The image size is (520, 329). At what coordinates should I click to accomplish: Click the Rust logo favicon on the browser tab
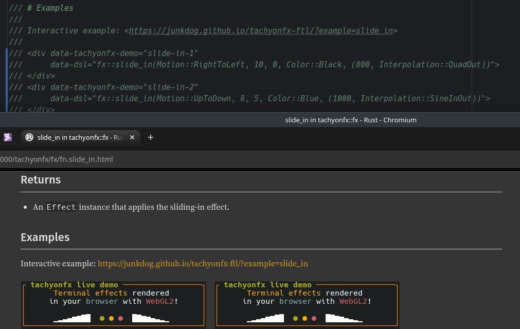pos(29,137)
